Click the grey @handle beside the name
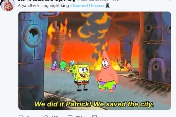The width and height of the screenshot is (176, 117). click(92, 1)
